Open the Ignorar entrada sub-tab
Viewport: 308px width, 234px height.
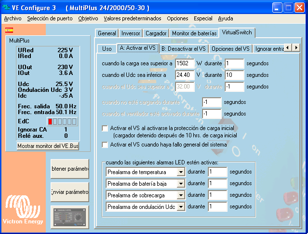pyautogui.click(x=269, y=49)
